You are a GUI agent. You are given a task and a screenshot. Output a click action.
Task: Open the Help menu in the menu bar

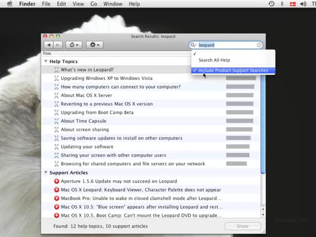click(134, 4)
